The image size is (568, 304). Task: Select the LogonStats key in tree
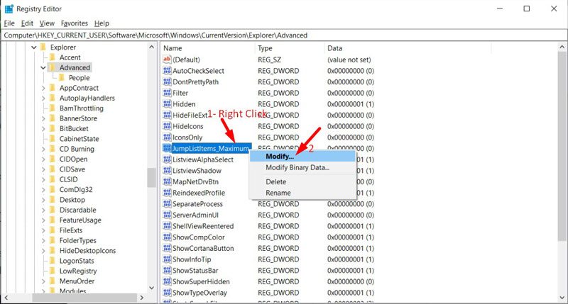[77, 261]
